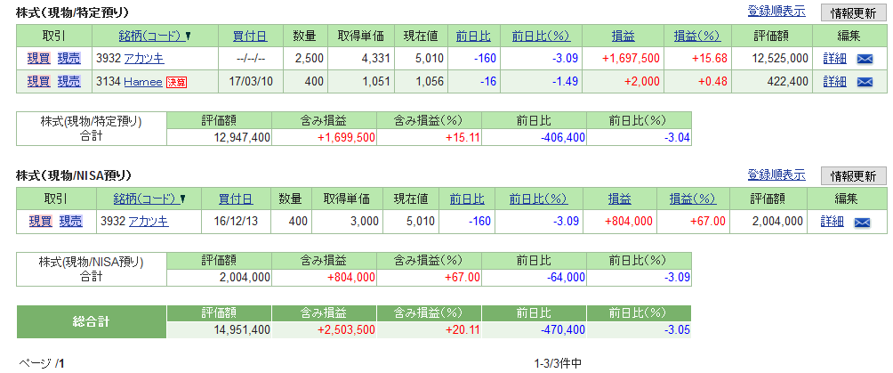Click the 1-3/3件中 pagination text

(559, 363)
